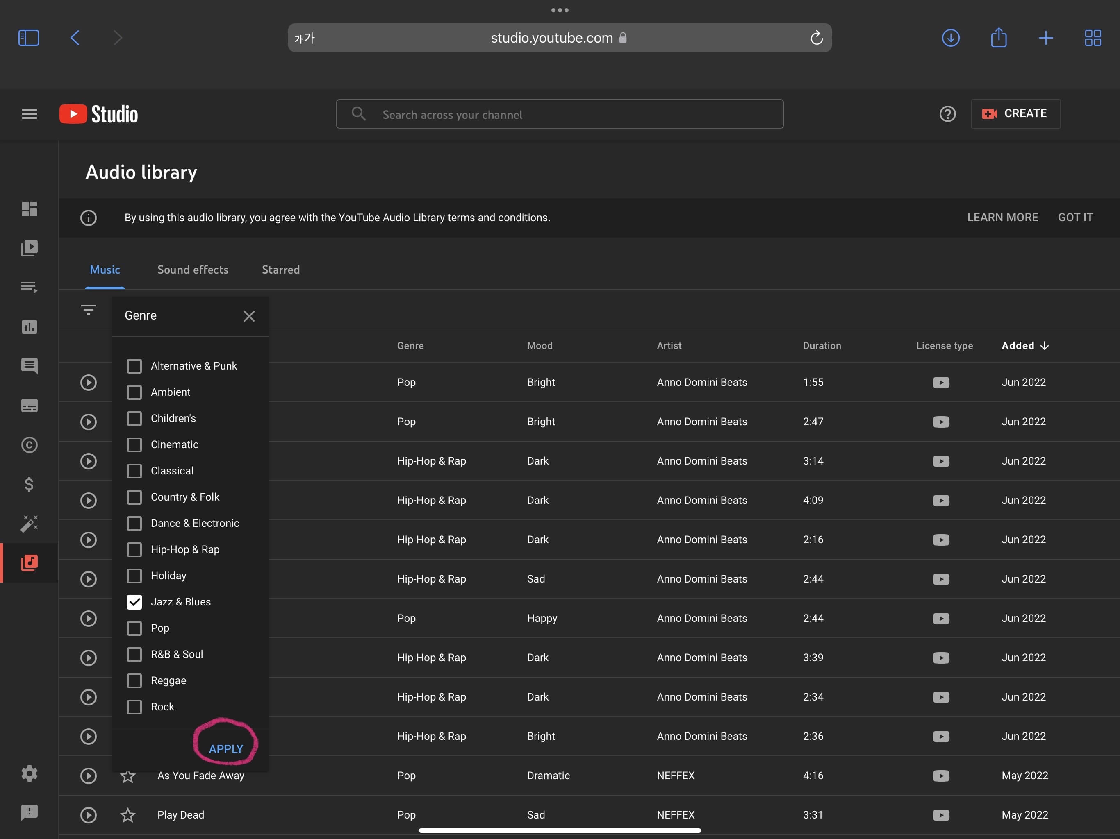Viewport: 1120px width, 839px height.
Task: Switch to the Music tab
Action: 105,270
